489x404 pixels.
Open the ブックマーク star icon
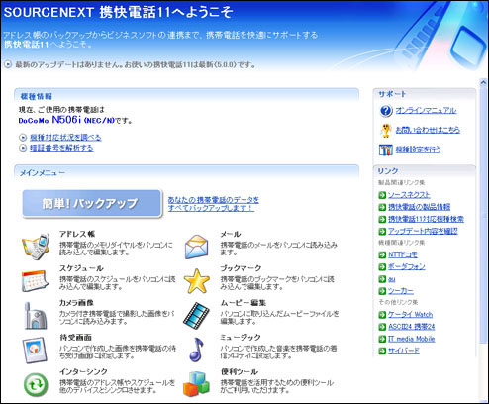pos(197,281)
